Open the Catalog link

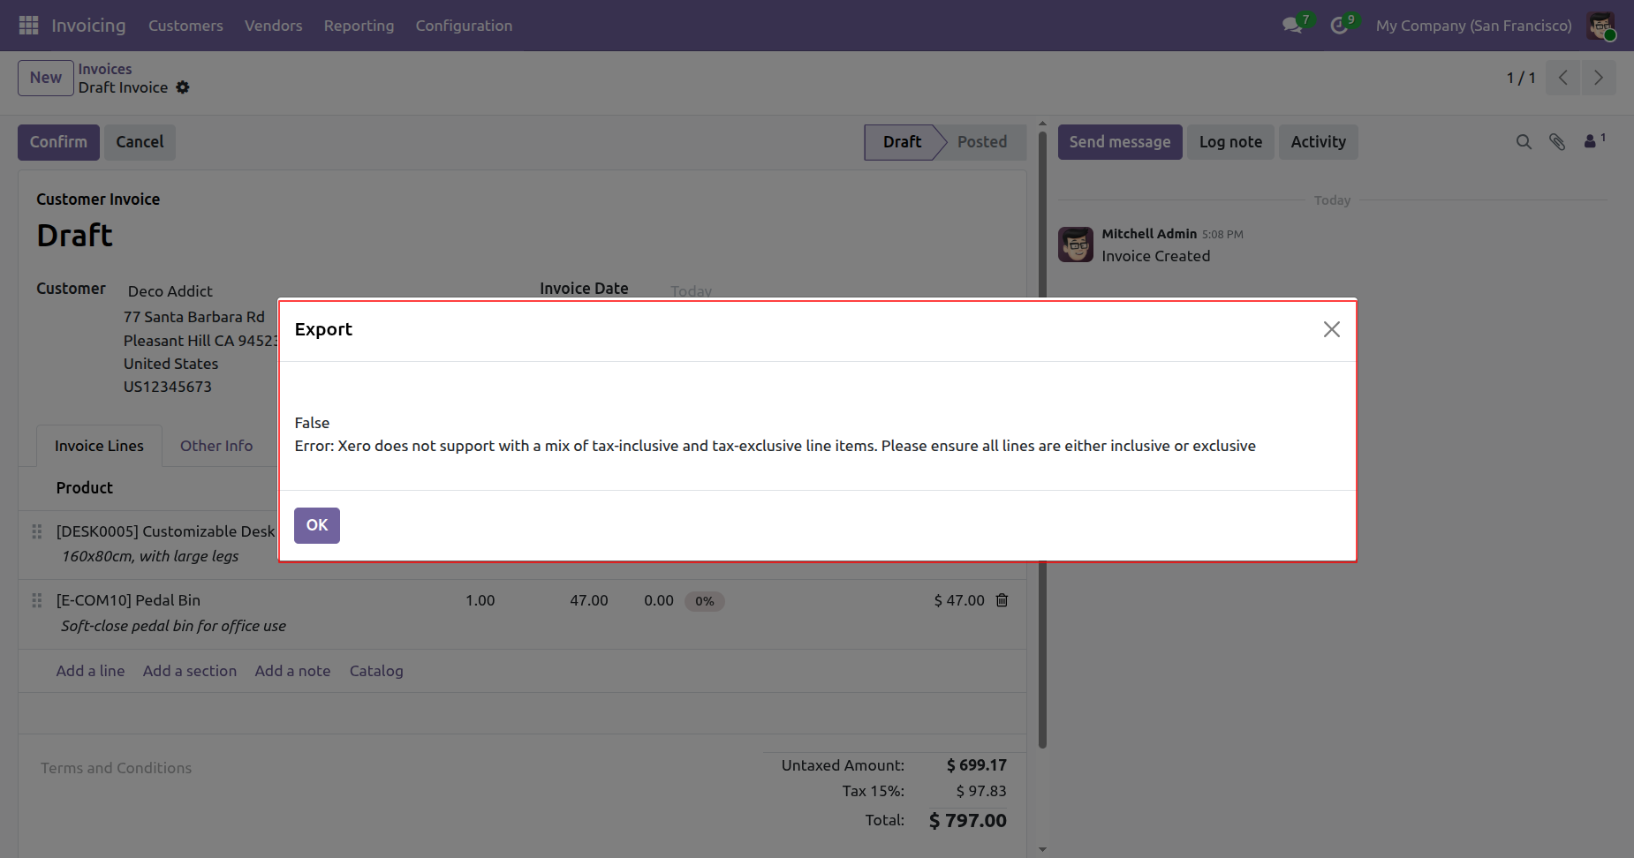click(x=376, y=671)
